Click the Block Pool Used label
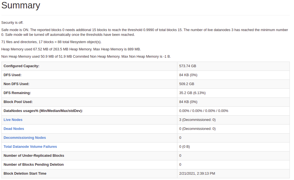The height and width of the screenshot is (180, 294). pos(18,102)
